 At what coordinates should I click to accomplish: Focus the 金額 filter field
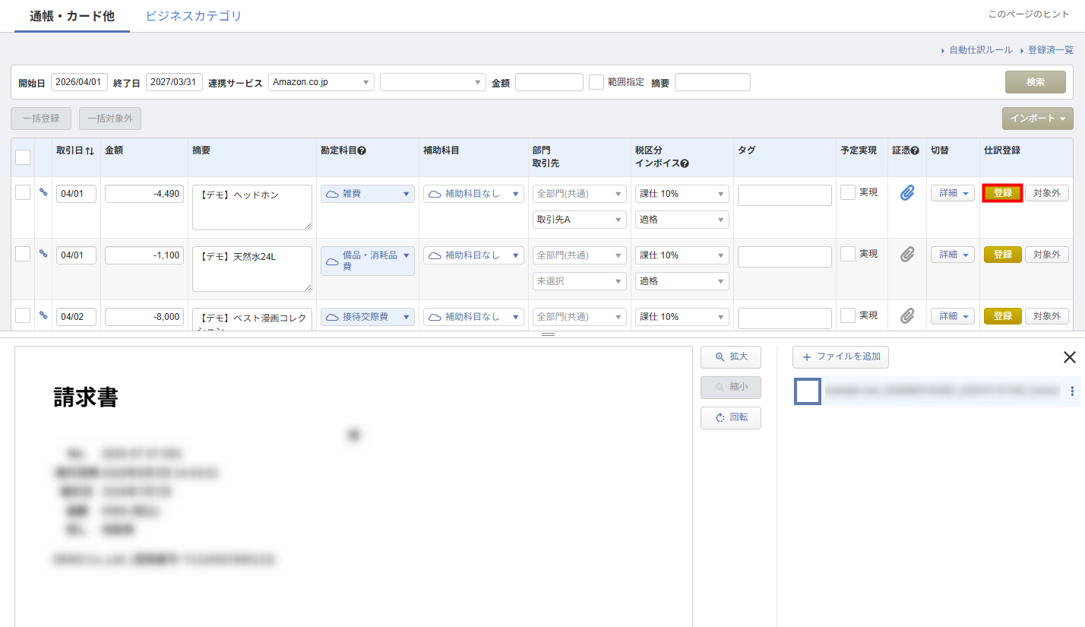pyautogui.click(x=549, y=82)
